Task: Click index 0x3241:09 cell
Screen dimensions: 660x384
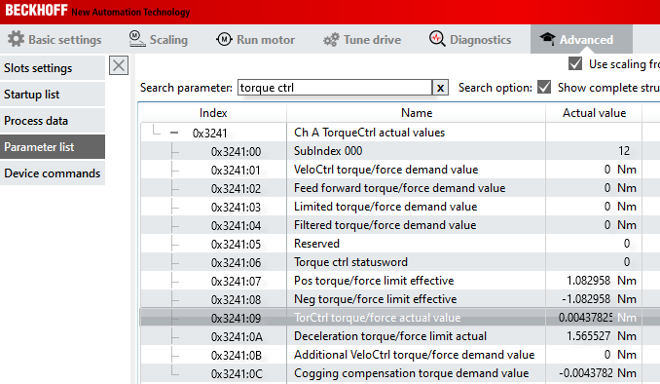Action: coord(236,319)
